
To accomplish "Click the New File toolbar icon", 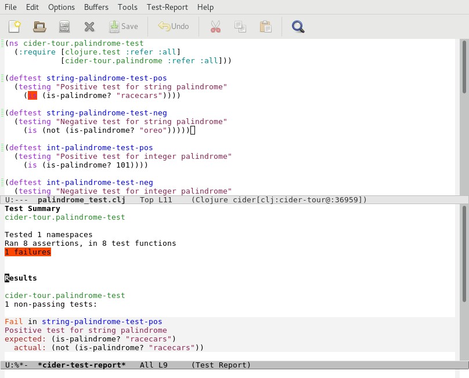I will (x=15, y=26).
